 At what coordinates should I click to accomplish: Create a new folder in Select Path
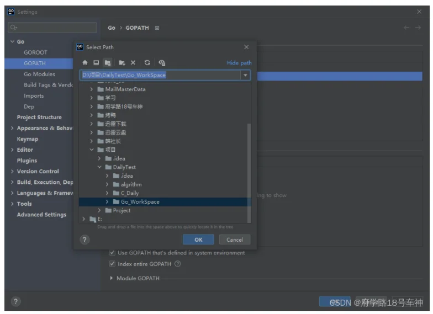click(x=122, y=63)
